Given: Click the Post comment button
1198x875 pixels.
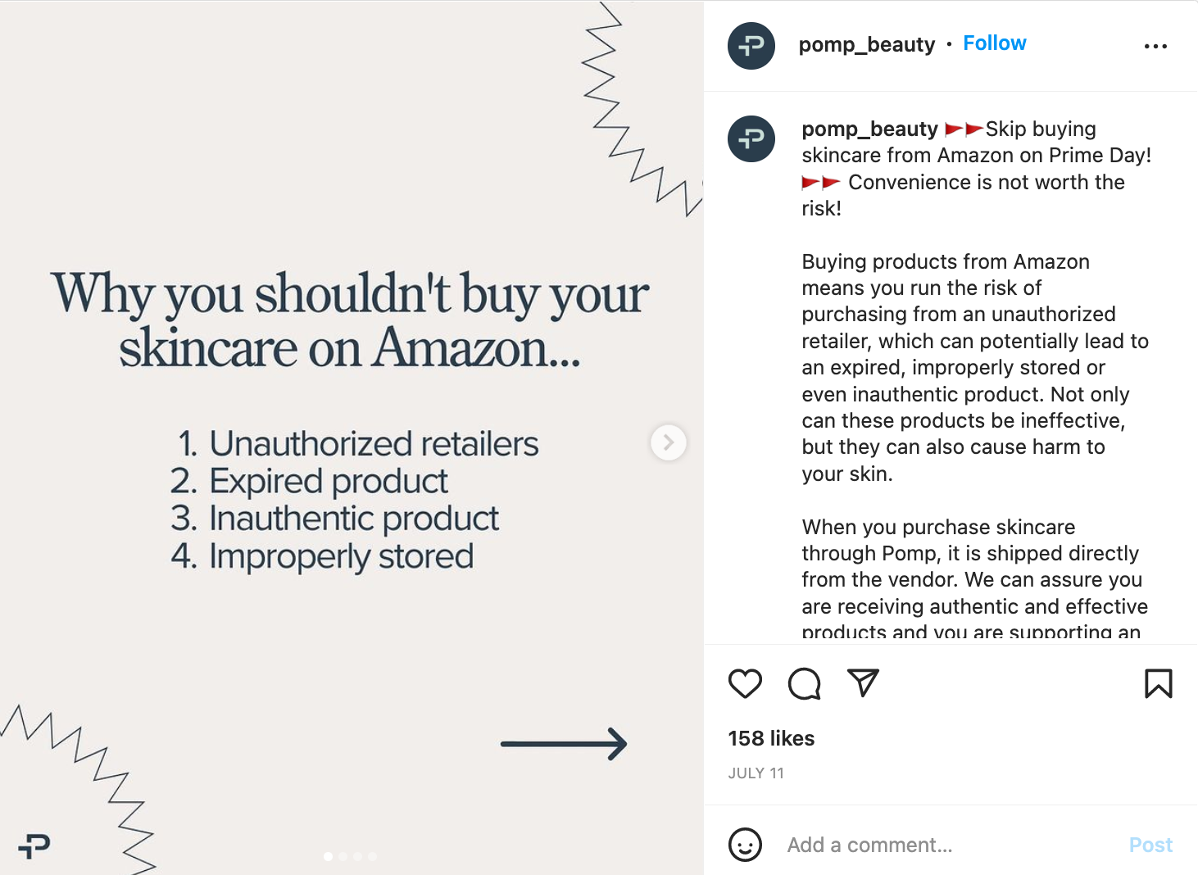Looking at the screenshot, I should pos(1150,845).
